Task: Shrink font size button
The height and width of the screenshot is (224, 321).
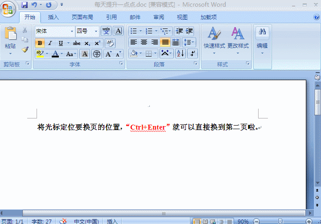Action: (x=119, y=54)
